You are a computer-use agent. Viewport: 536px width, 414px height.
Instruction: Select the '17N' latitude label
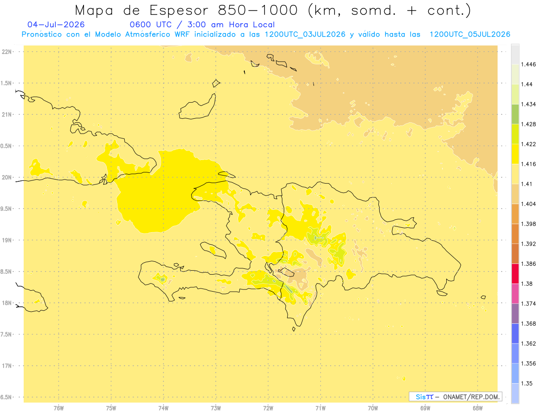6,366
